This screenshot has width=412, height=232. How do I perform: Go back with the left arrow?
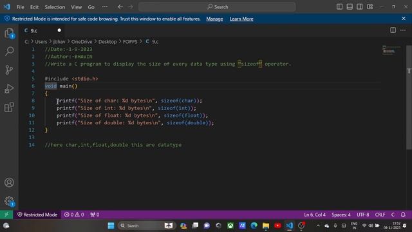click(120, 7)
